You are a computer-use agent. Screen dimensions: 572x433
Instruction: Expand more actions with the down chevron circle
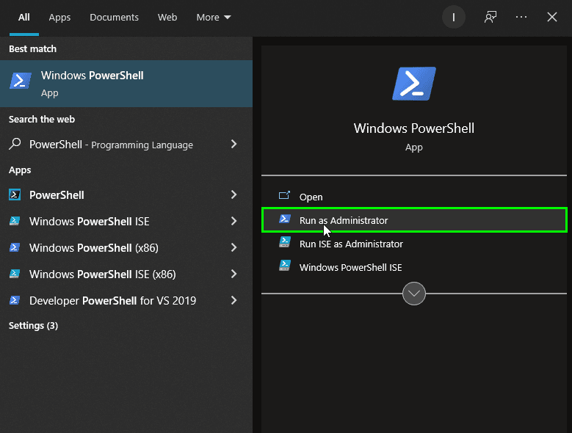pos(414,294)
